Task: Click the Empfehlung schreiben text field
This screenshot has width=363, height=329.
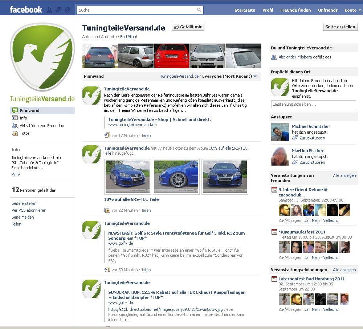Action: tap(313, 104)
